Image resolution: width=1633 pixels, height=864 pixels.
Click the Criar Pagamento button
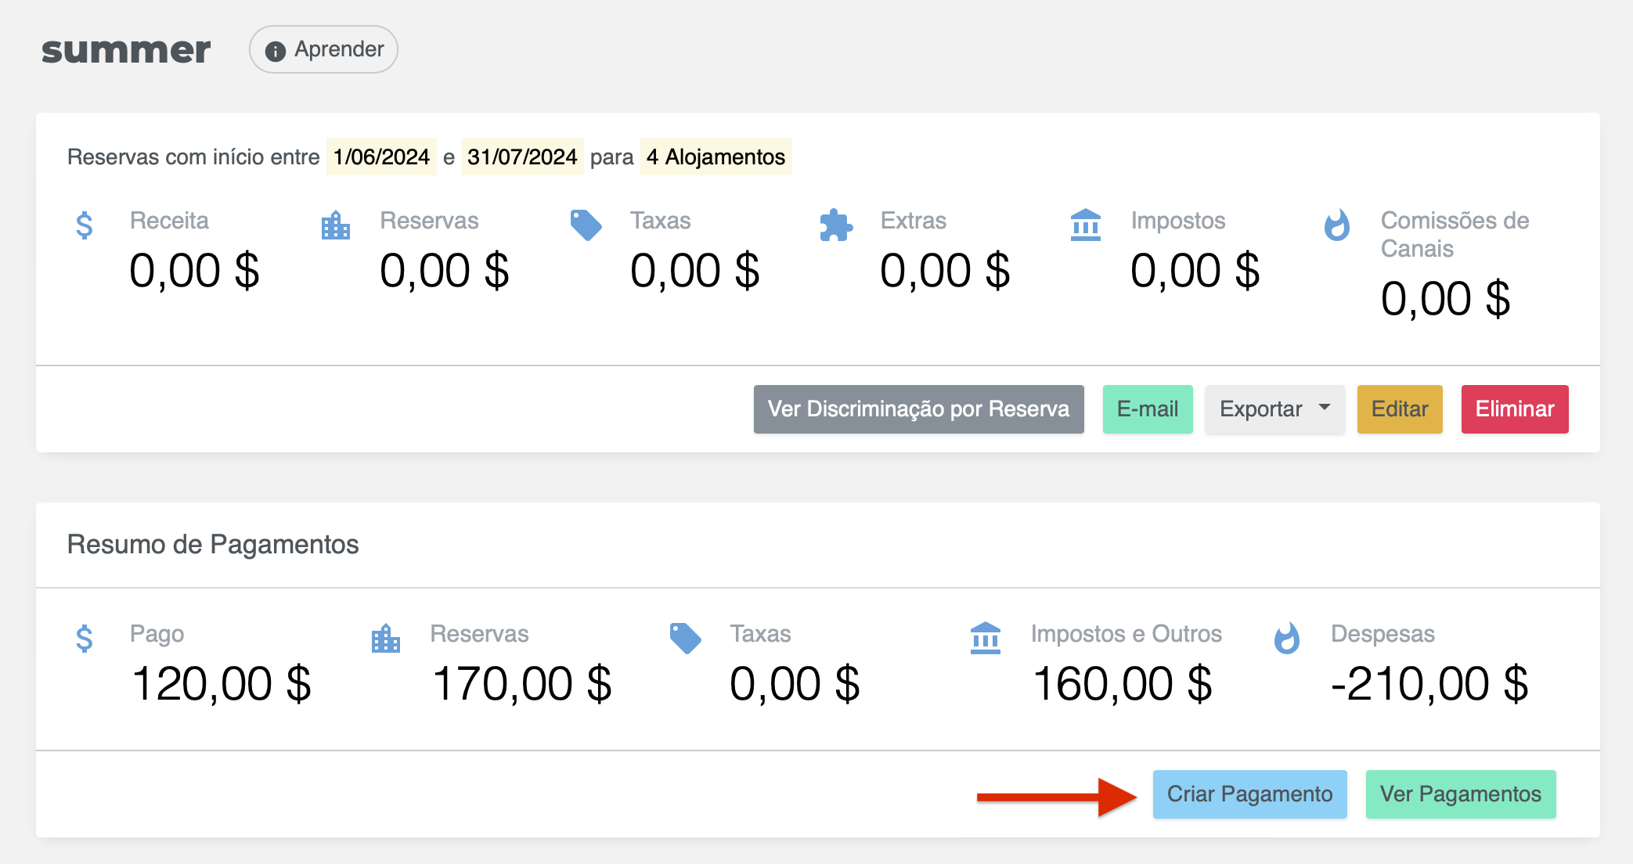[1249, 794]
